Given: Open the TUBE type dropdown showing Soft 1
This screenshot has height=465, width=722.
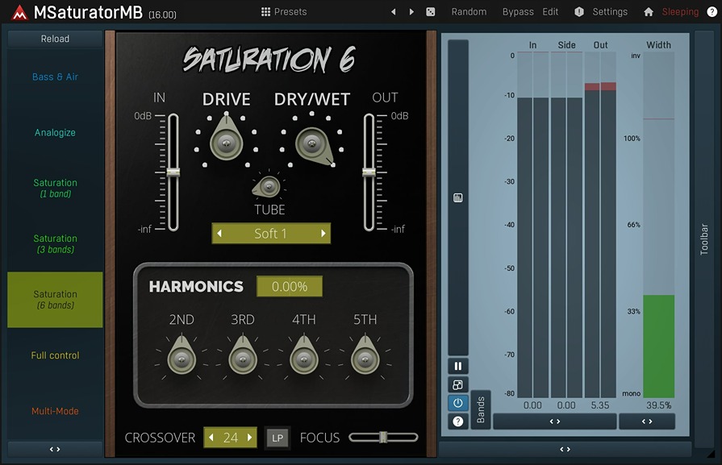Looking at the screenshot, I should coord(271,233).
